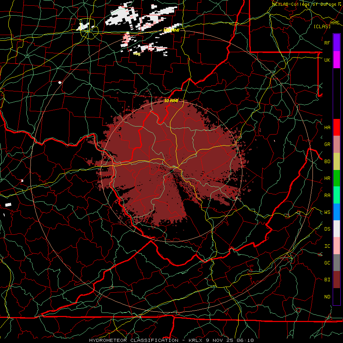Select the IC light-pink legend swatch

[337, 246]
